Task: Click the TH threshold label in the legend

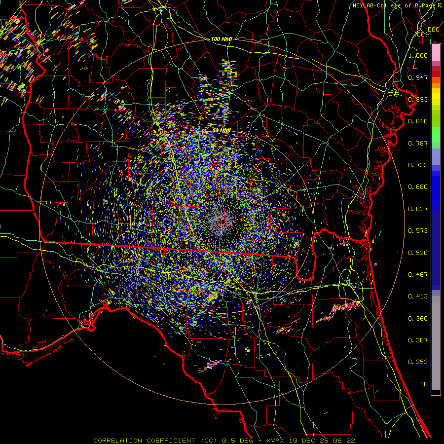Action: [424, 384]
